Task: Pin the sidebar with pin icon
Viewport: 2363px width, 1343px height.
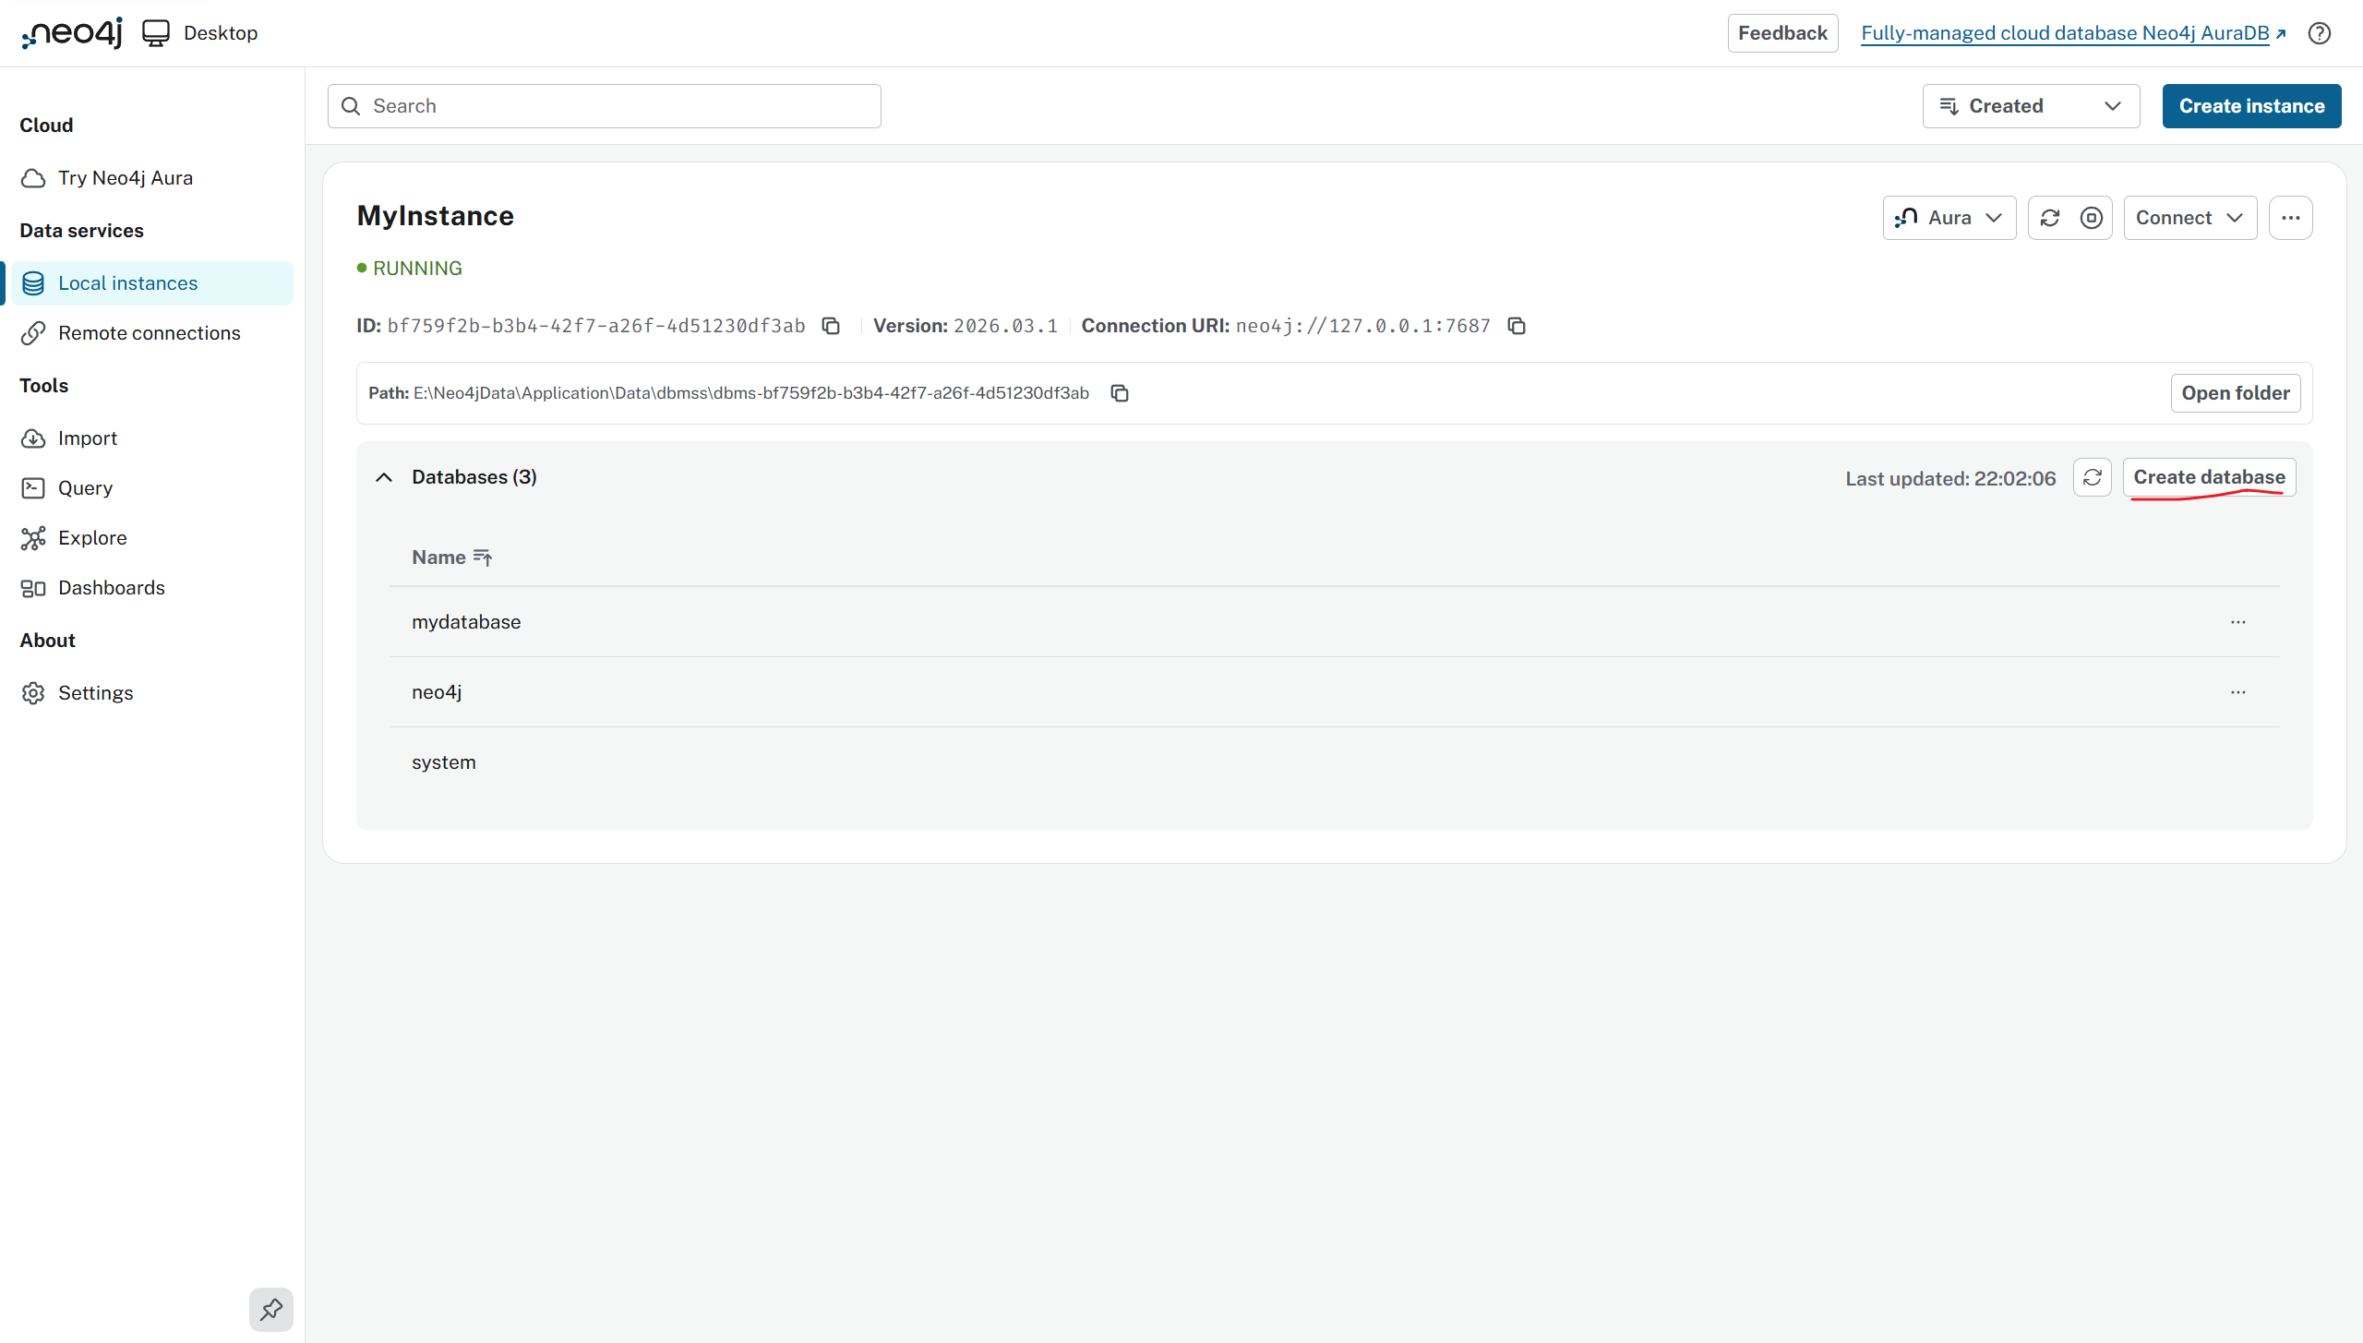Action: point(271,1310)
